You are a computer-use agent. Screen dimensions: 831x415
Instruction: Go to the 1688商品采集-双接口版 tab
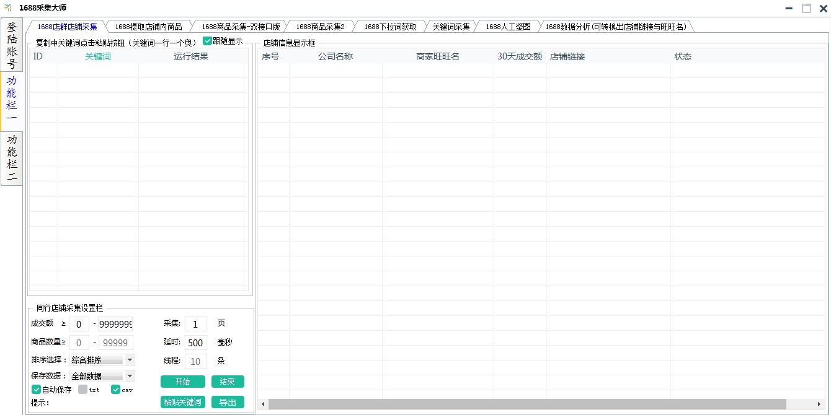[x=241, y=27]
